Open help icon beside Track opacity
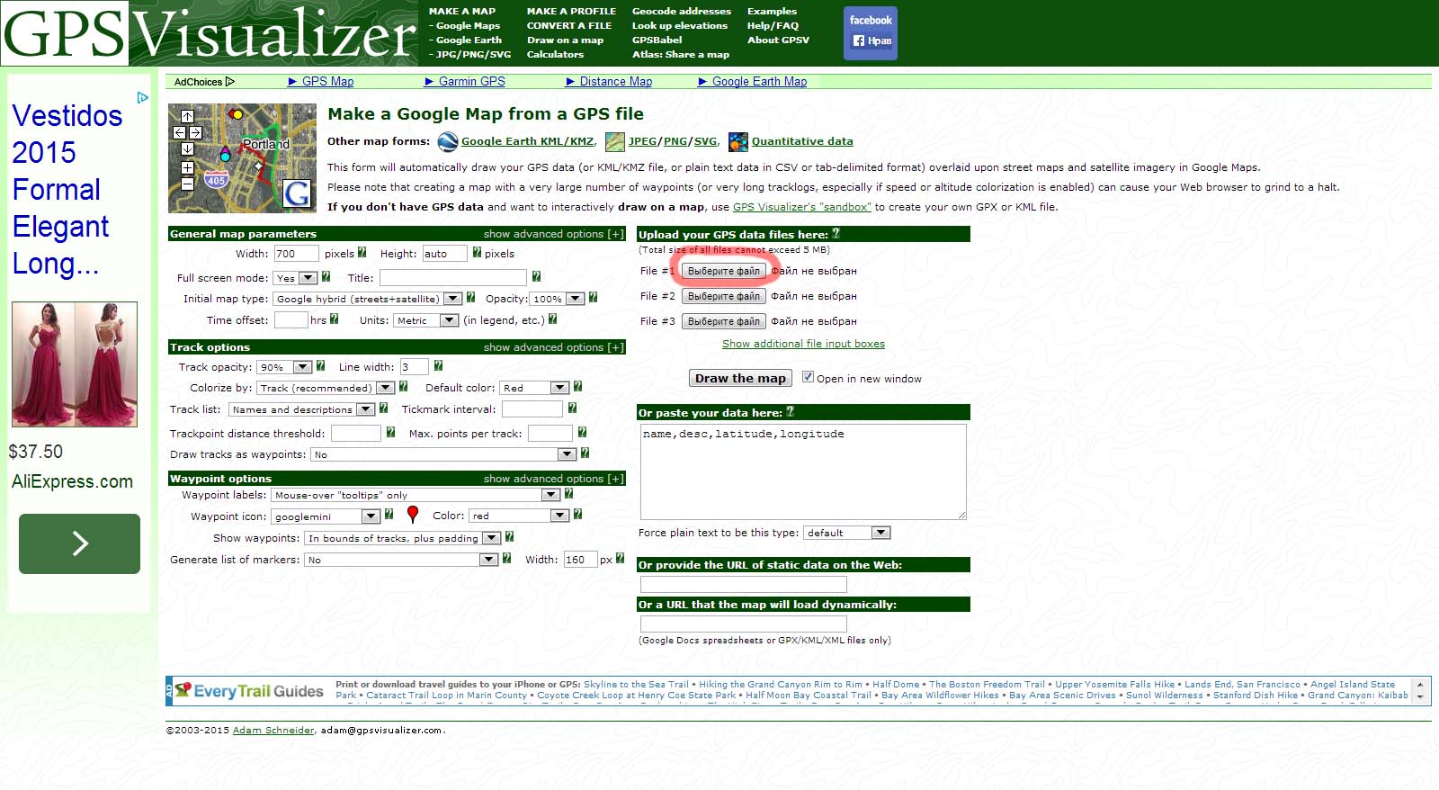This screenshot has height=790, width=1439. [320, 366]
